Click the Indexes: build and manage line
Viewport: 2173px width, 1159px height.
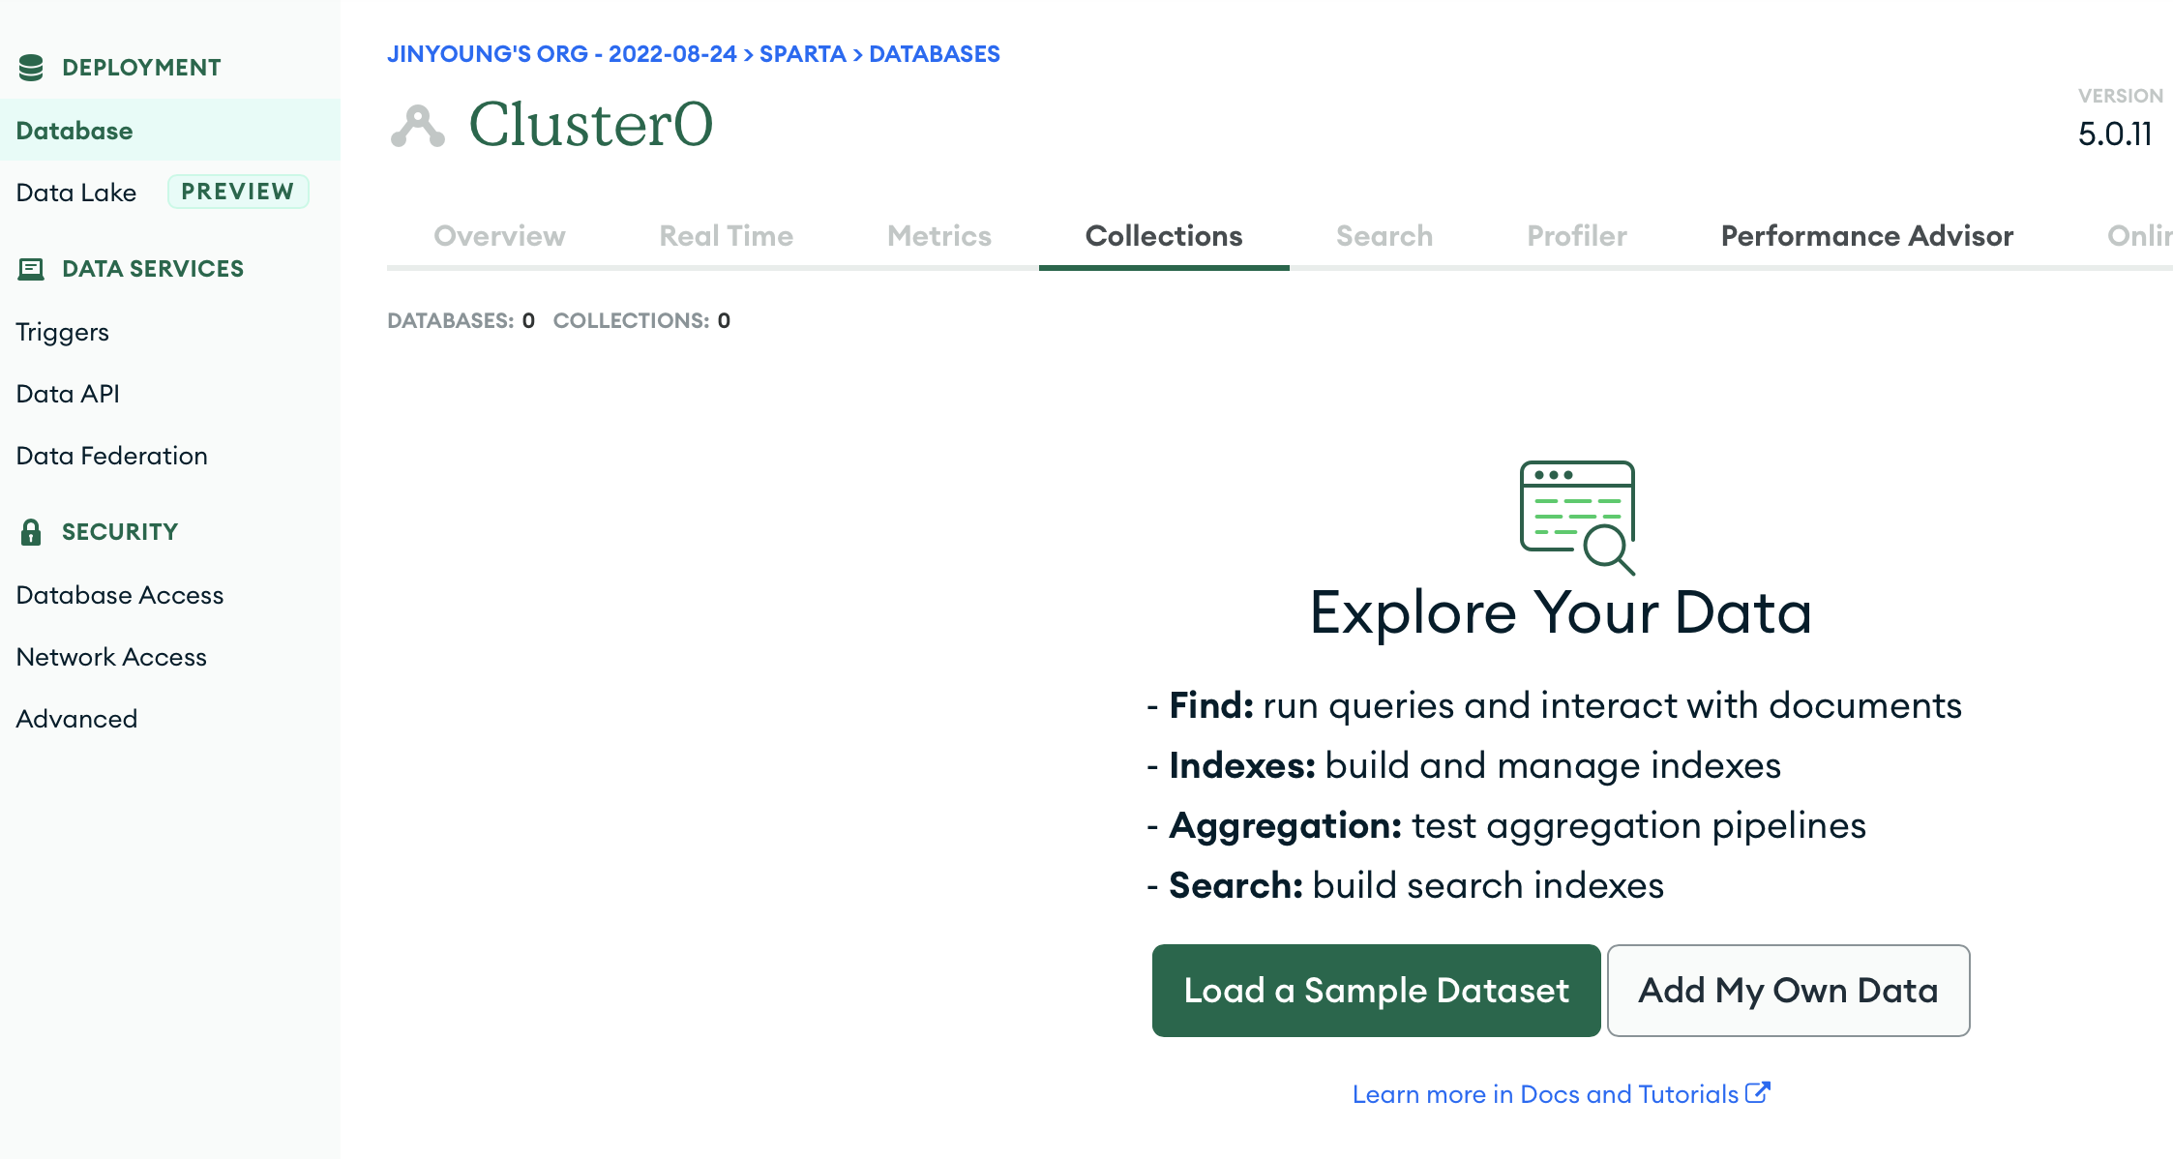pyautogui.click(x=1464, y=765)
